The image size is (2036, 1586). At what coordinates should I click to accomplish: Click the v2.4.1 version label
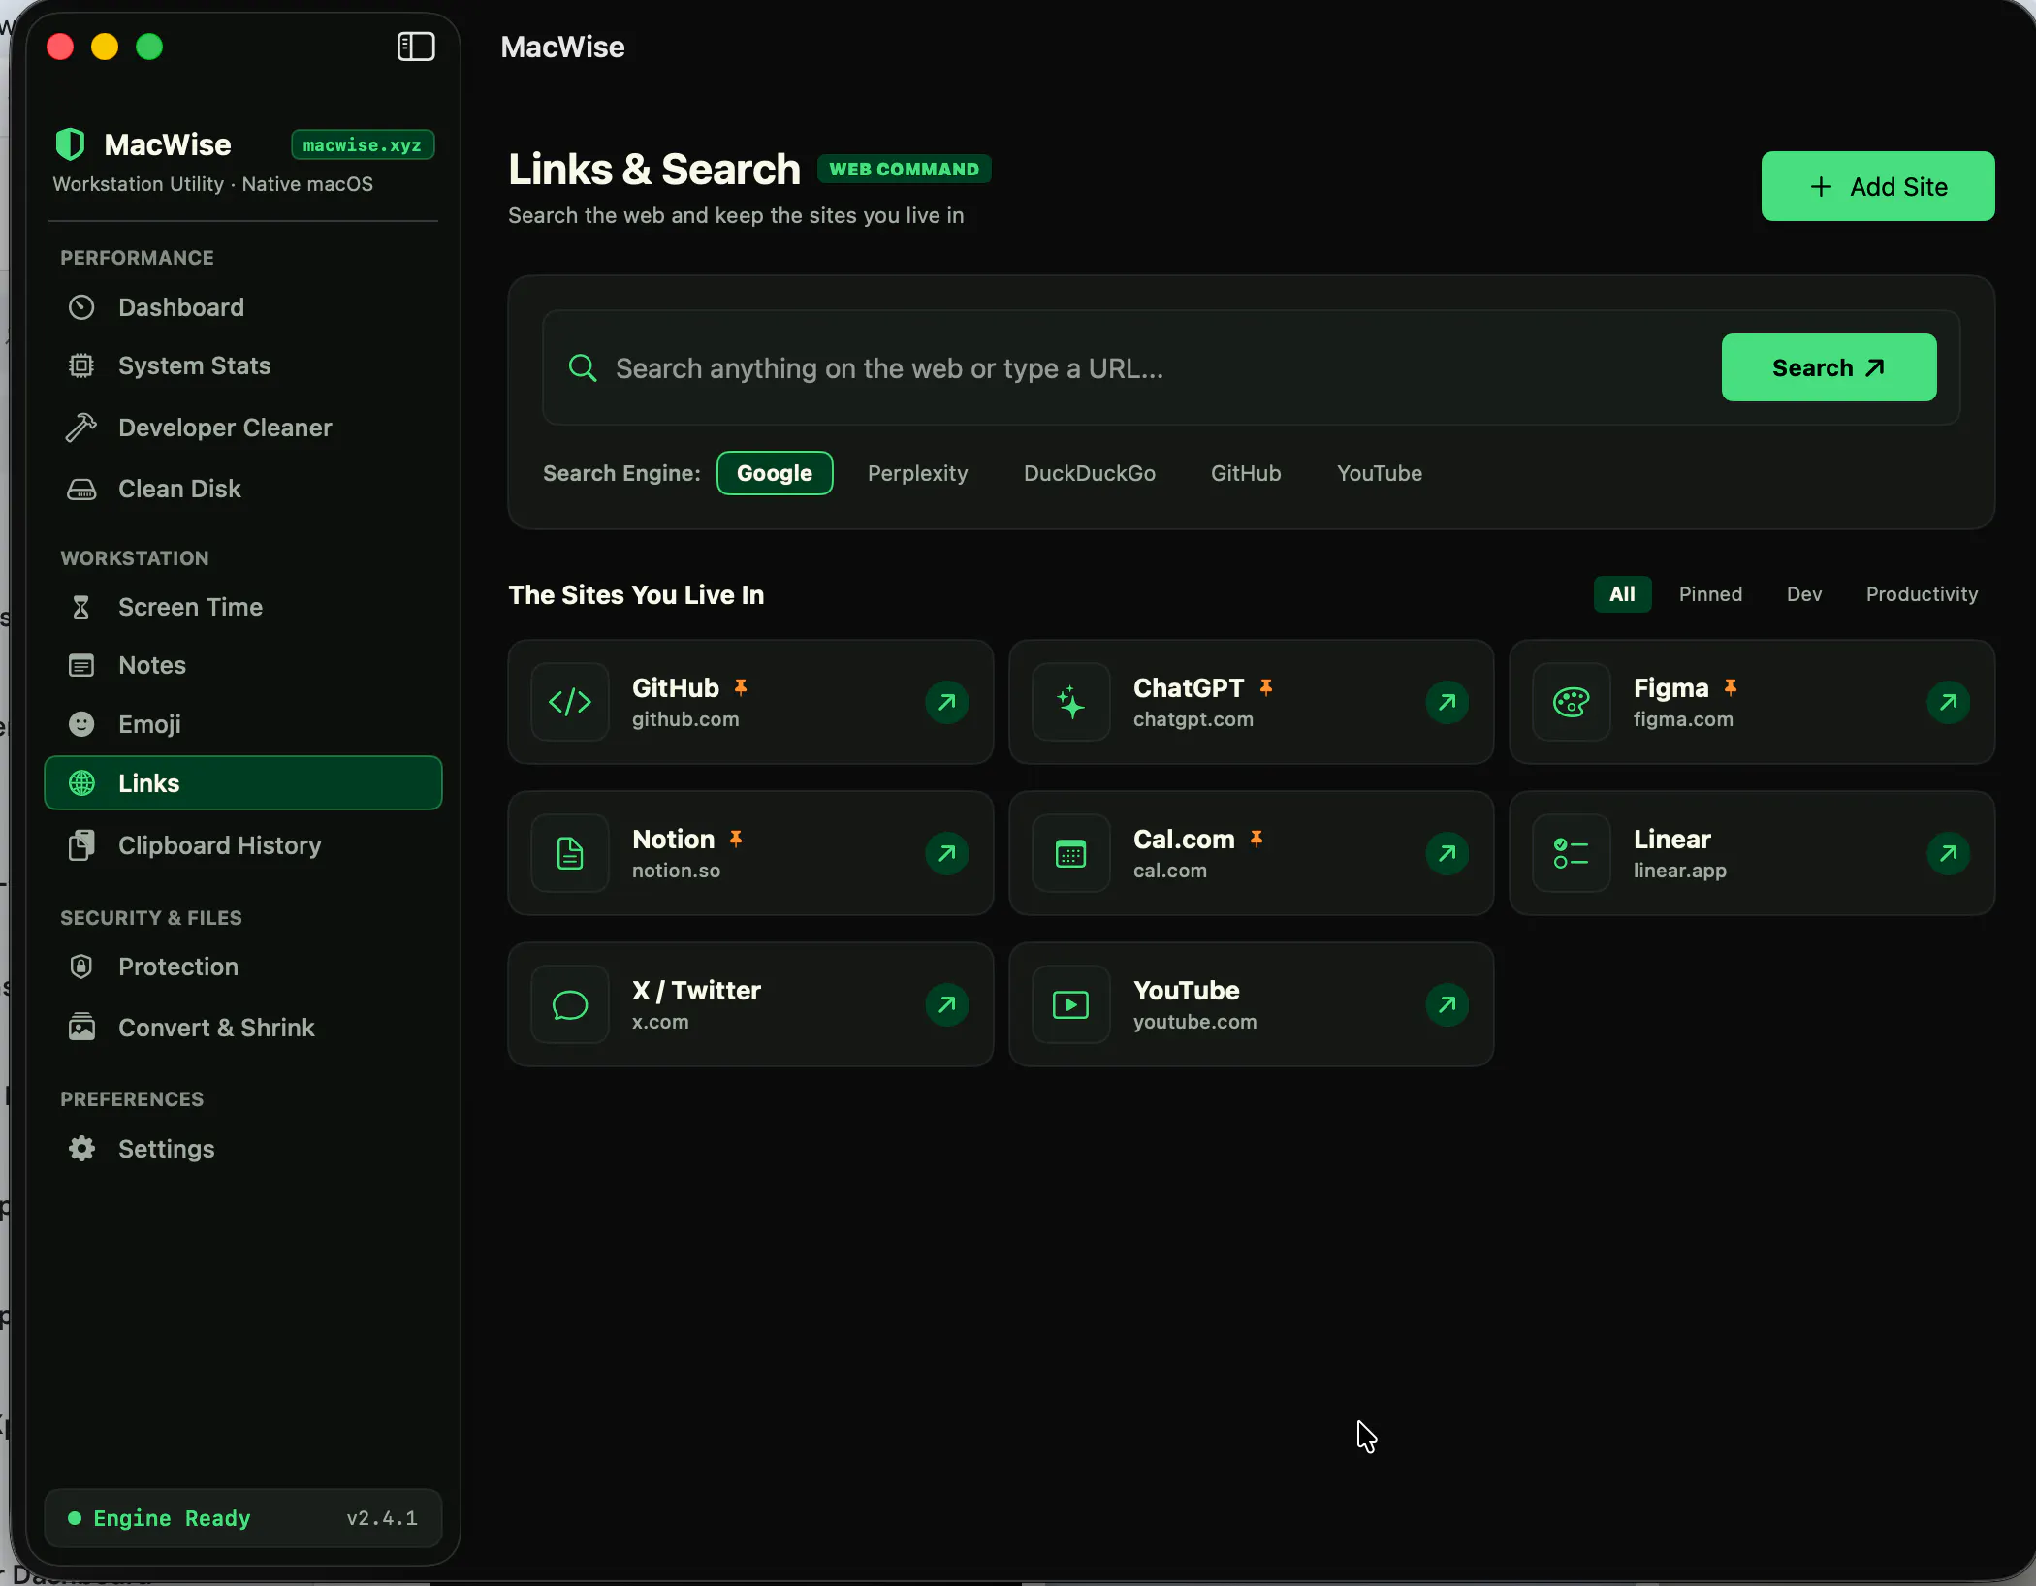[382, 1518]
